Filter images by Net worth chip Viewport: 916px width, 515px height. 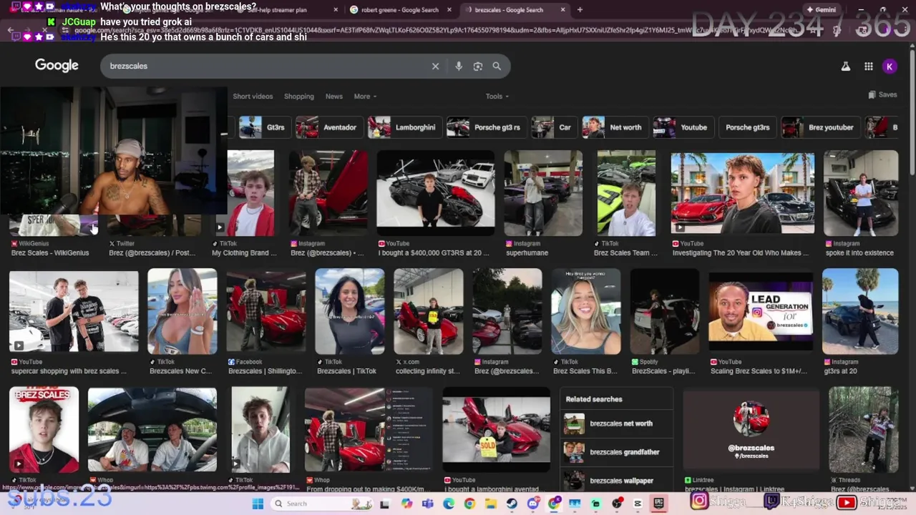(x=614, y=127)
